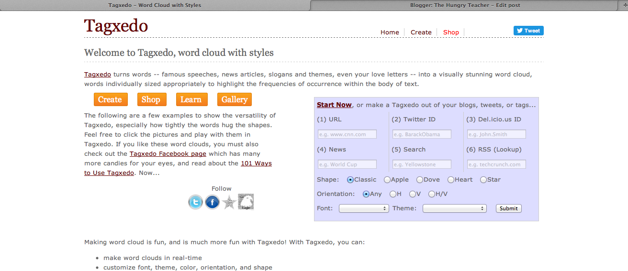628x271 pixels.
Task: Switch to Blogger Hungry Teacher tab
Action: coord(465,5)
